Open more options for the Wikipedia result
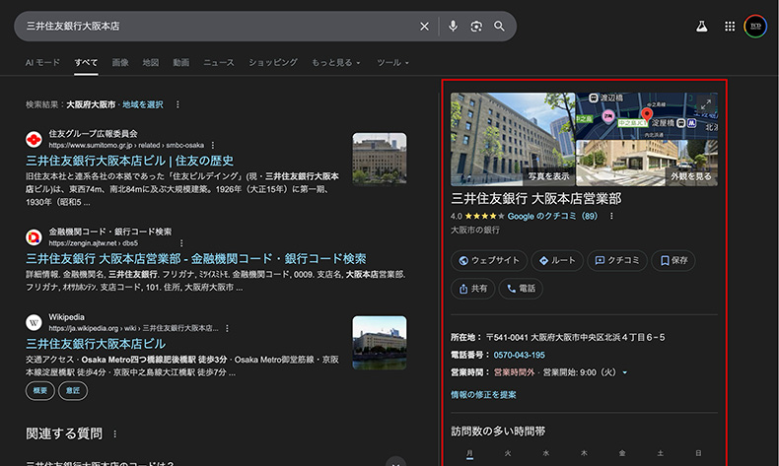 point(227,328)
